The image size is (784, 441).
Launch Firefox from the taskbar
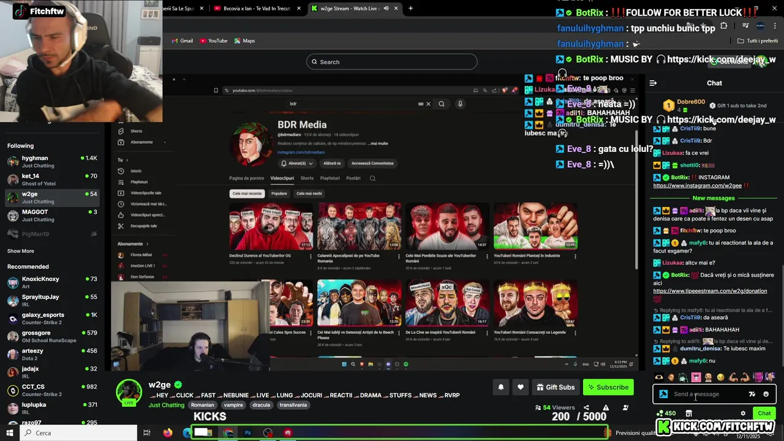(x=168, y=433)
